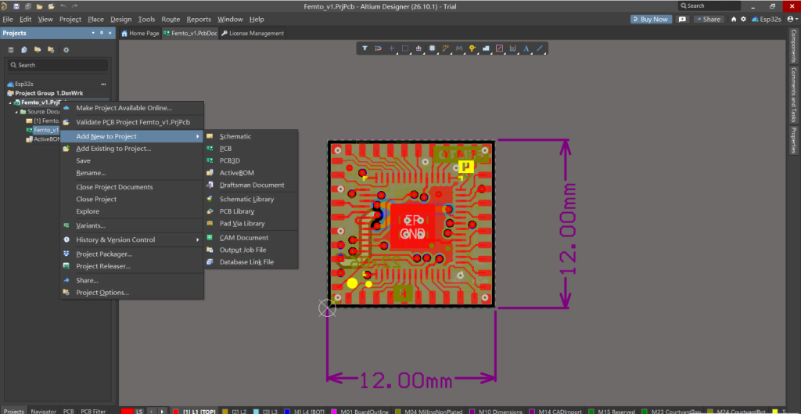This screenshot has height=414, width=801.
Task: Open Projects panel dropdown arrow
Action: coord(93,33)
